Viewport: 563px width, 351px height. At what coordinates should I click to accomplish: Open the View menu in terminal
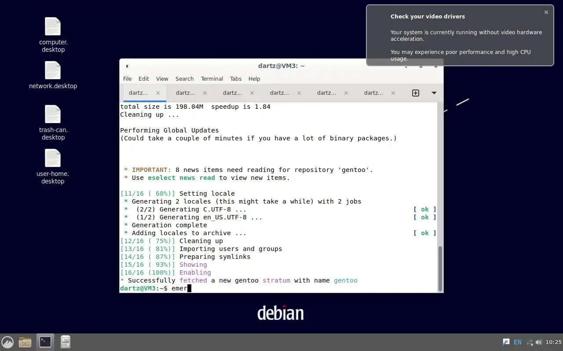162,79
